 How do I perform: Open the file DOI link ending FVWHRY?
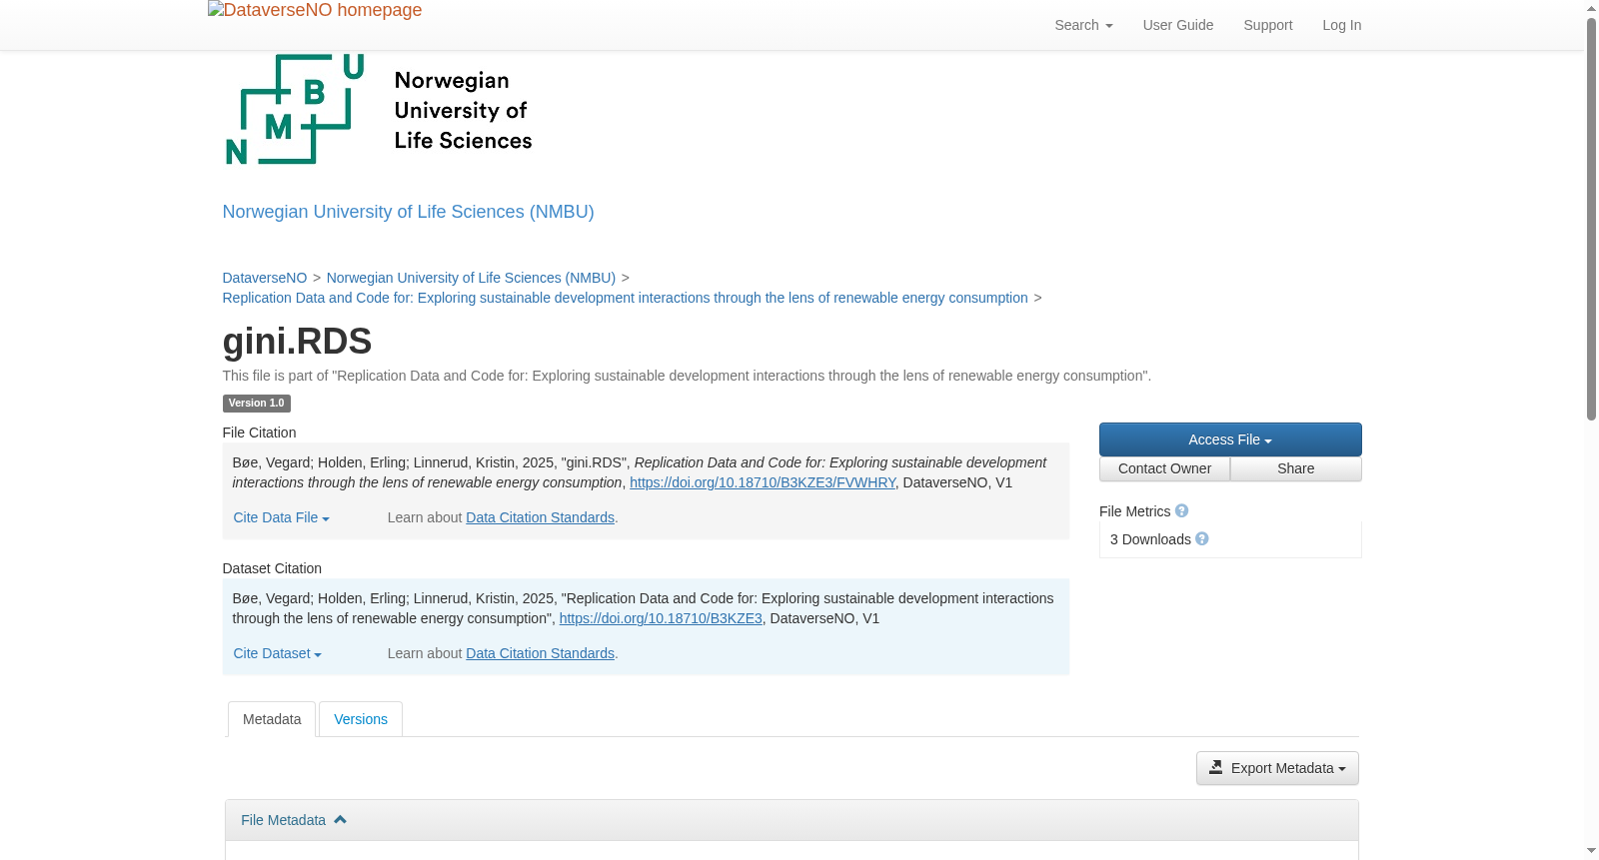(x=763, y=482)
